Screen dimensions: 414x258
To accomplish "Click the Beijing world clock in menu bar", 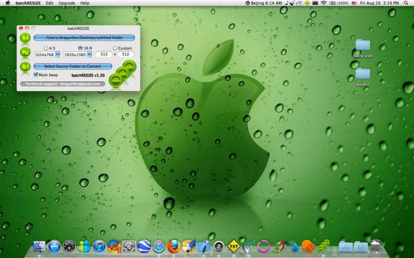I will [264, 3].
